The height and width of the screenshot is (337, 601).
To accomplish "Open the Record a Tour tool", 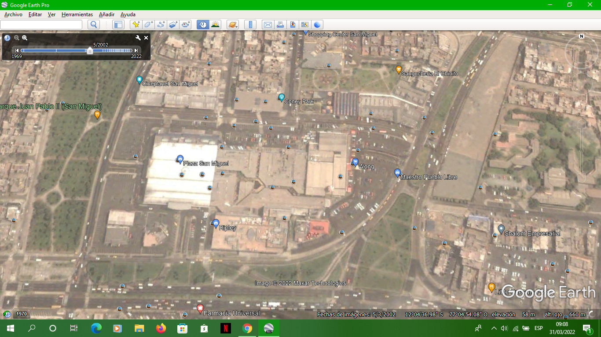I will 186,25.
